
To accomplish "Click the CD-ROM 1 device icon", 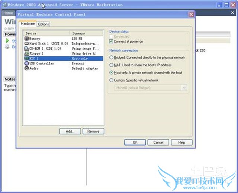I will coord(26,49).
